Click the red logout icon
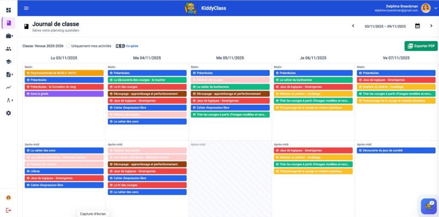Image resolution: width=439 pixels, height=217 pixels. pyautogui.click(x=8, y=210)
